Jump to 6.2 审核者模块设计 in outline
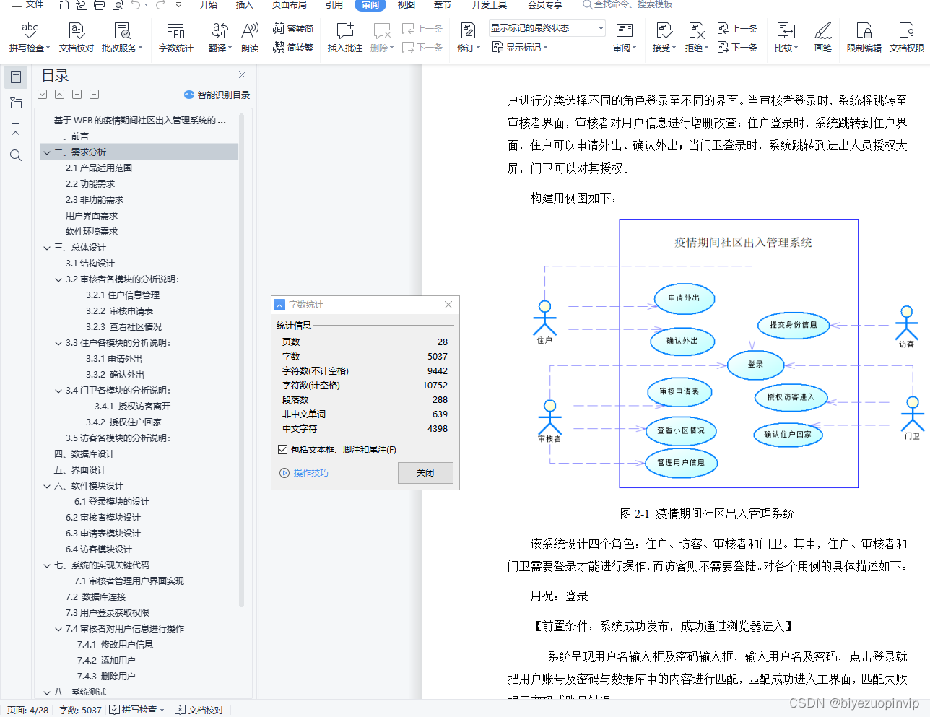 (x=103, y=518)
